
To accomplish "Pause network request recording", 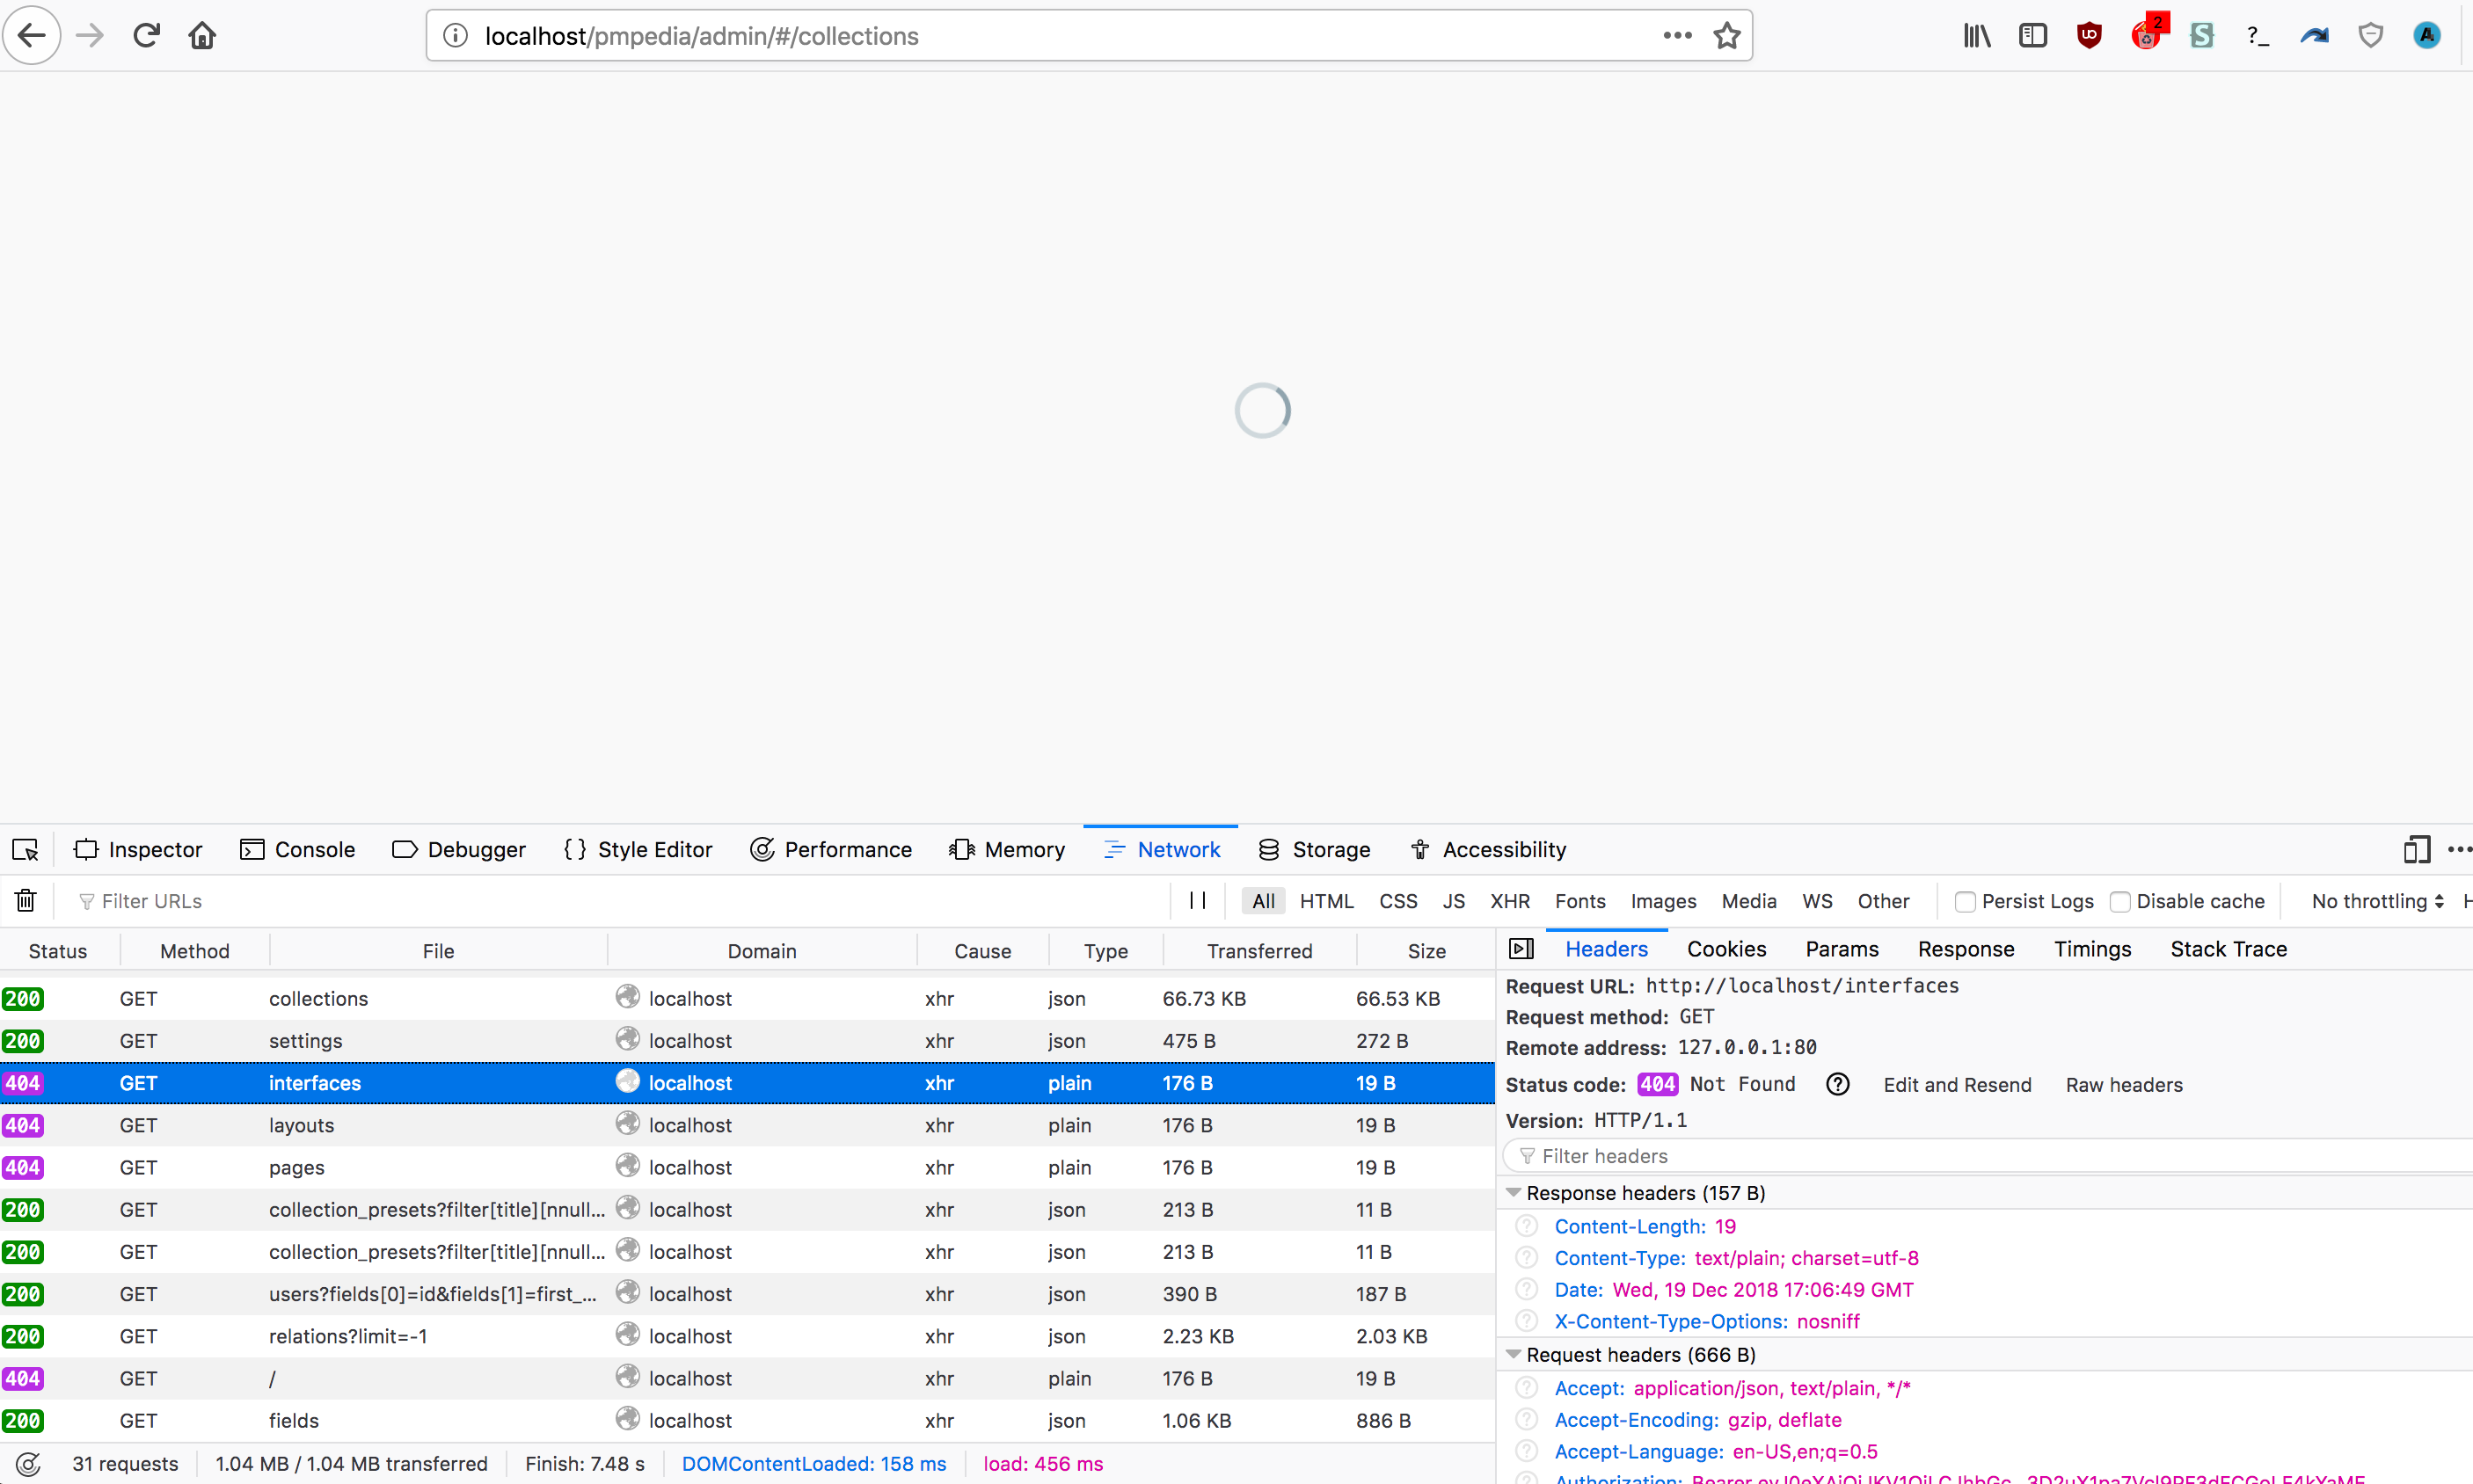I will [x=1198, y=900].
